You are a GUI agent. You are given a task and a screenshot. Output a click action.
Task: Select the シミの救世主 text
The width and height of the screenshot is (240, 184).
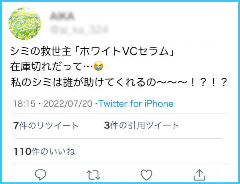pyautogui.click(x=41, y=51)
